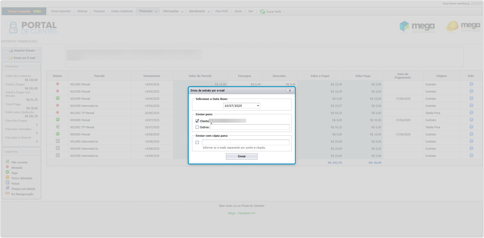
Task: Open info icon for 005/005 Intermediária row
Action: tap(471, 148)
